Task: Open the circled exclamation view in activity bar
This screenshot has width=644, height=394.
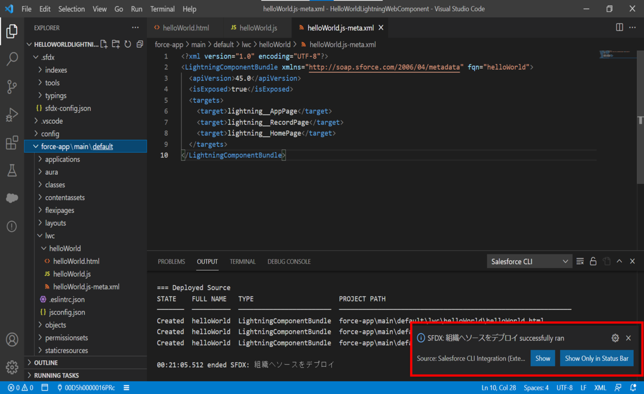Action: (12, 226)
